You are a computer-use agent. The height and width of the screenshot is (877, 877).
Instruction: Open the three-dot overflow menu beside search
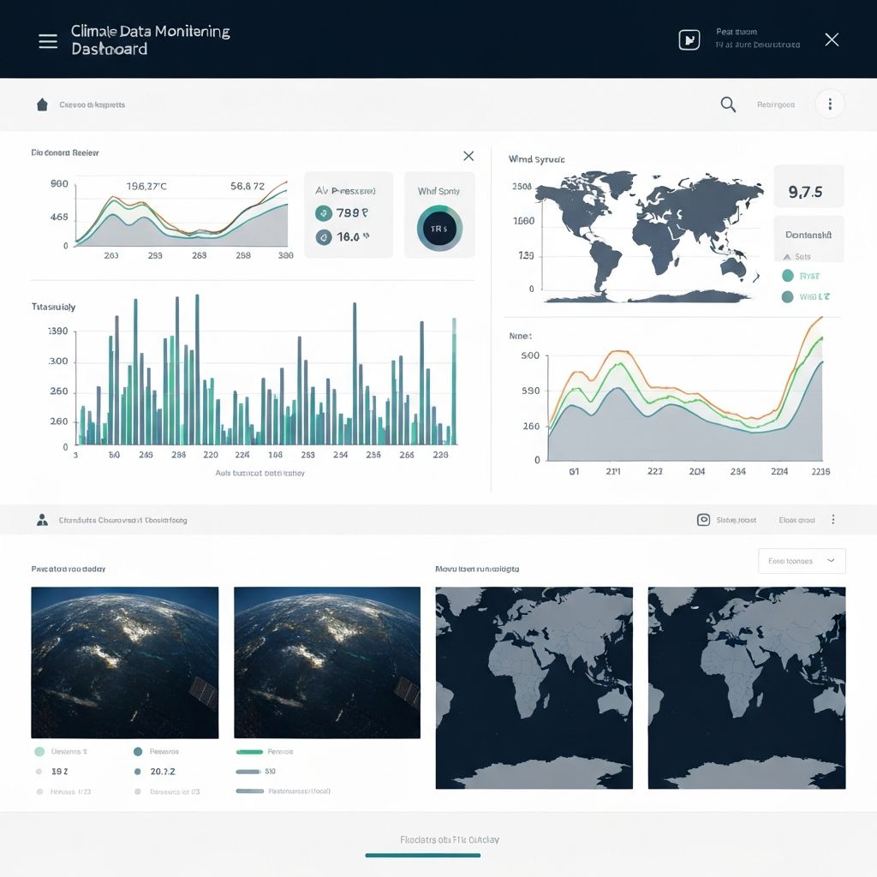[829, 104]
